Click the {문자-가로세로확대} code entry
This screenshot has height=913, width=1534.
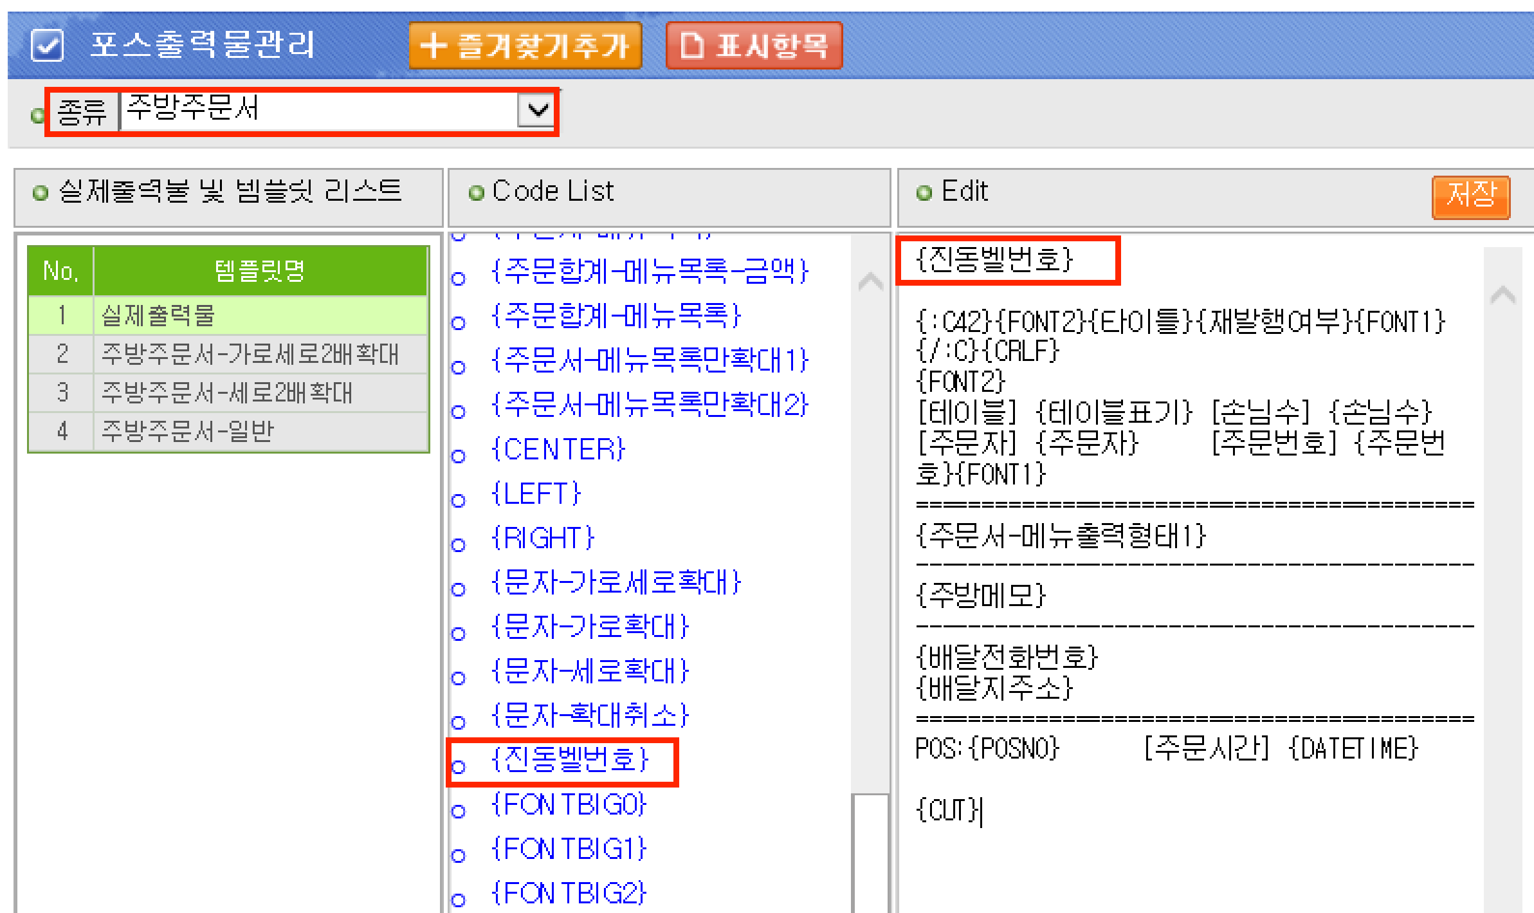click(x=616, y=582)
